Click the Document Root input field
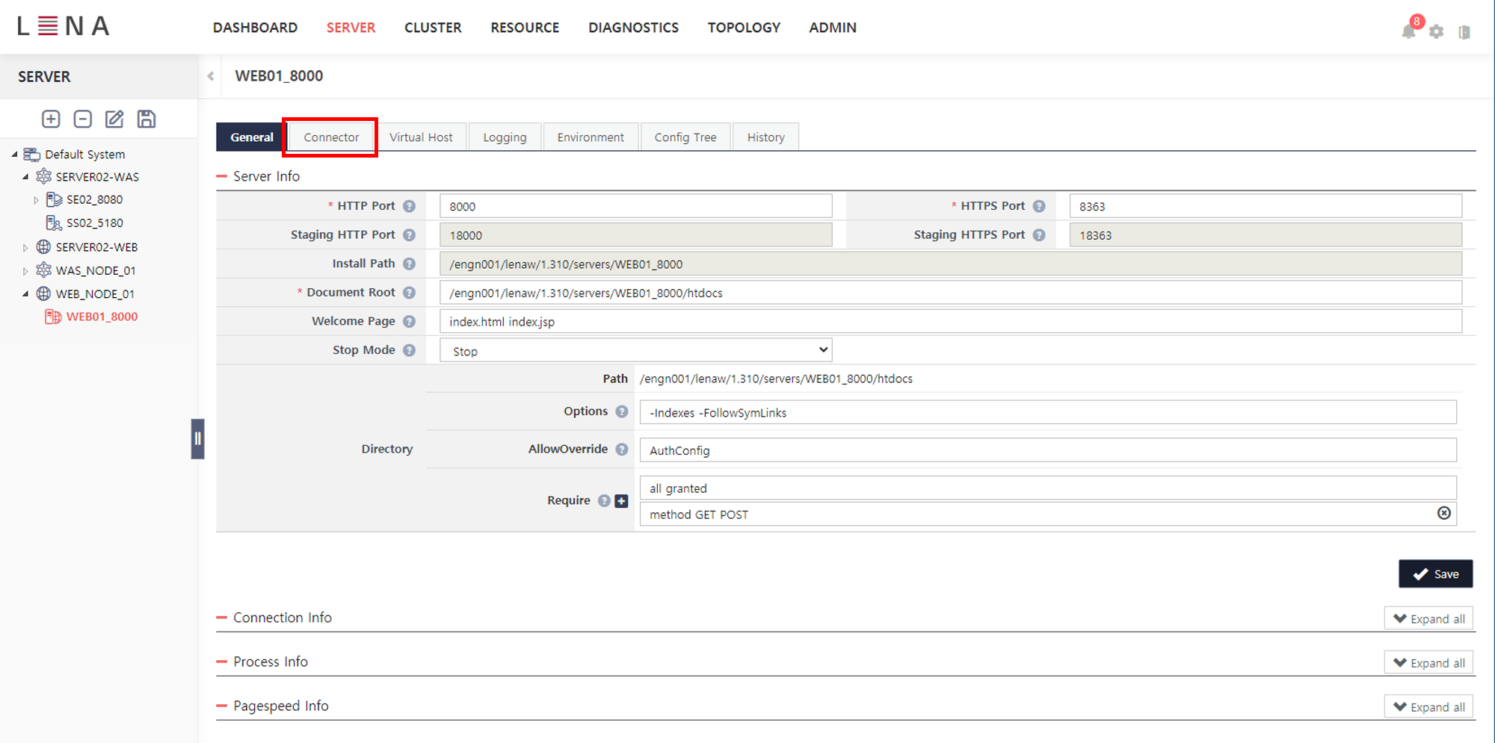 coord(949,293)
